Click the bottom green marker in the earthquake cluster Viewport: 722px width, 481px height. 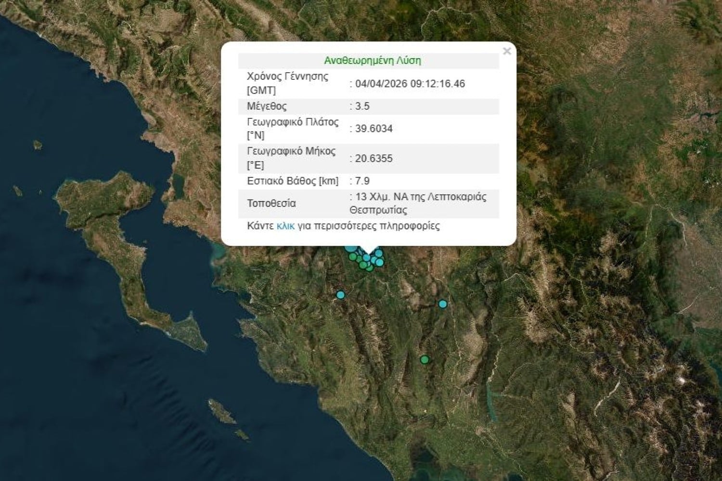(369, 268)
